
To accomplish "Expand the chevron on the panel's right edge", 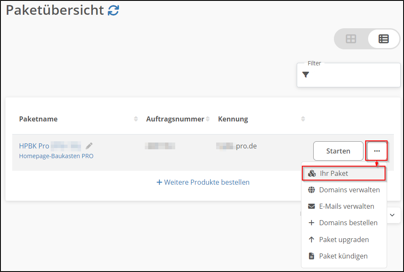I will click(393, 215).
